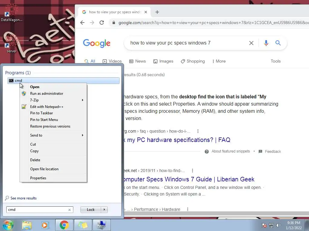The width and height of the screenshot is (309, 231).
Task: Click Cut in context menu
Action: pos(33,144)
